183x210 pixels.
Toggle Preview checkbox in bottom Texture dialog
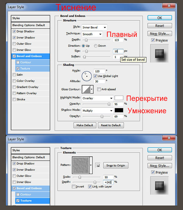[153, 172]
